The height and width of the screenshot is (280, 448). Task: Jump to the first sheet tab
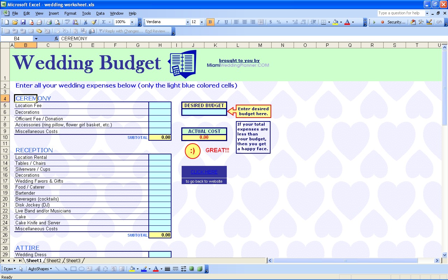[x=3, y=260]
